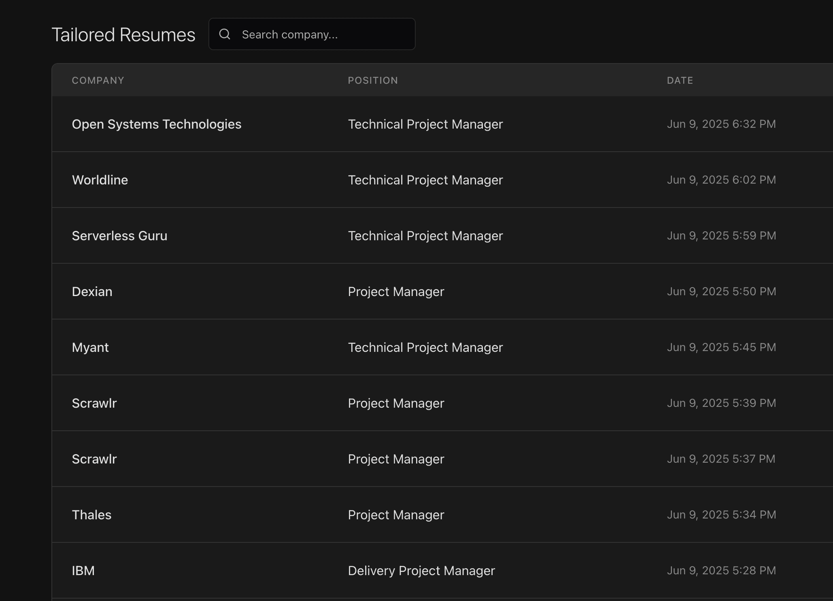This screenshot has height=601, width=833.
Task: Focus the Search company input field
Action: point(312,34)
